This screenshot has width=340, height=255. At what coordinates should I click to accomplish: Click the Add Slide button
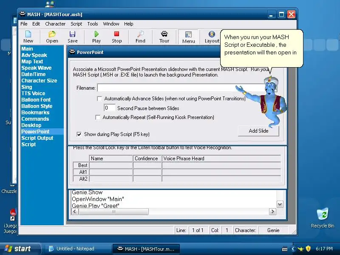pos(258,131)
